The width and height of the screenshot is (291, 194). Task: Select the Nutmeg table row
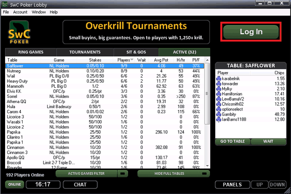pos(105,71)
